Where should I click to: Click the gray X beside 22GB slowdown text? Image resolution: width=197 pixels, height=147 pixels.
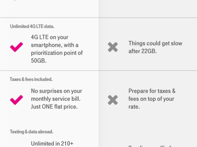point(113,47)
